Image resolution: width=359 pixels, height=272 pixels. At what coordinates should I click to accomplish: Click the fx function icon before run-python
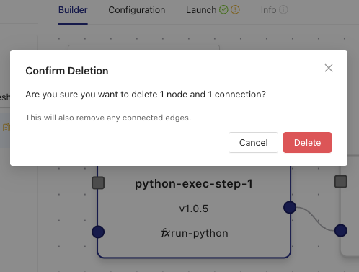pyautogui.click(x=165, y=233)
